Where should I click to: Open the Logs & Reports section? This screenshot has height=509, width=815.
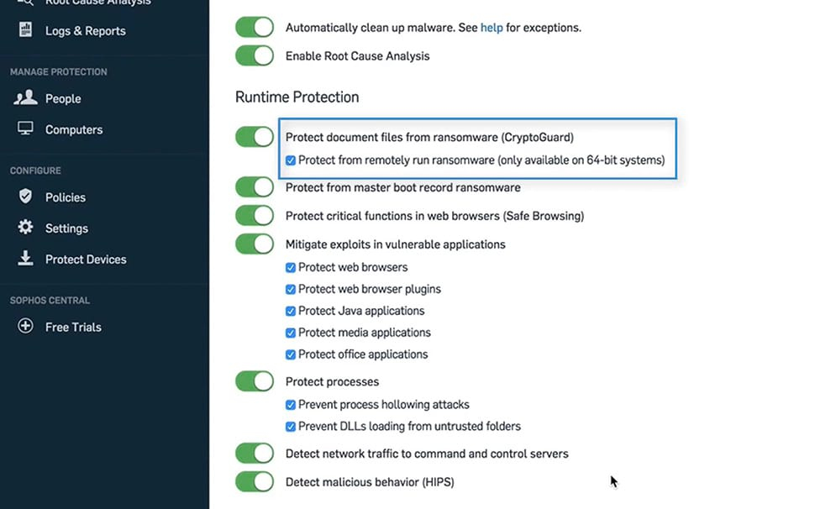click(86, 29)
